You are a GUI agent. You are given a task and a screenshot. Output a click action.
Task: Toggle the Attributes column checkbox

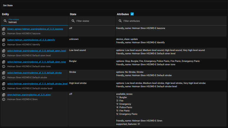tap(132, 14)
